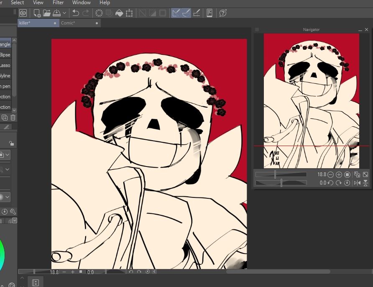The image size is (373, 287).
Task: Open the Help menu
Action: coord(105,3)
